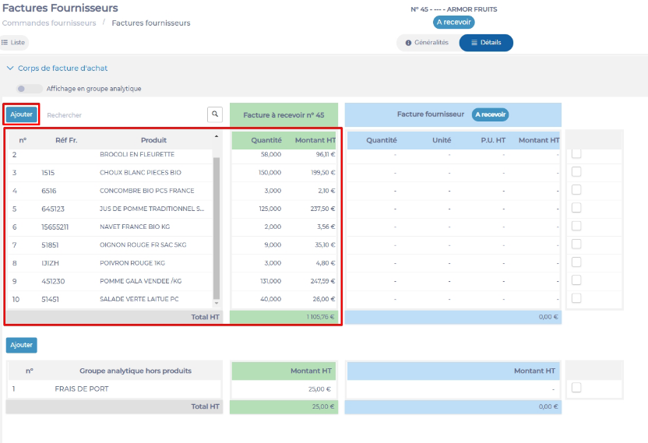Click the search magnifier icon

(215, 114)
